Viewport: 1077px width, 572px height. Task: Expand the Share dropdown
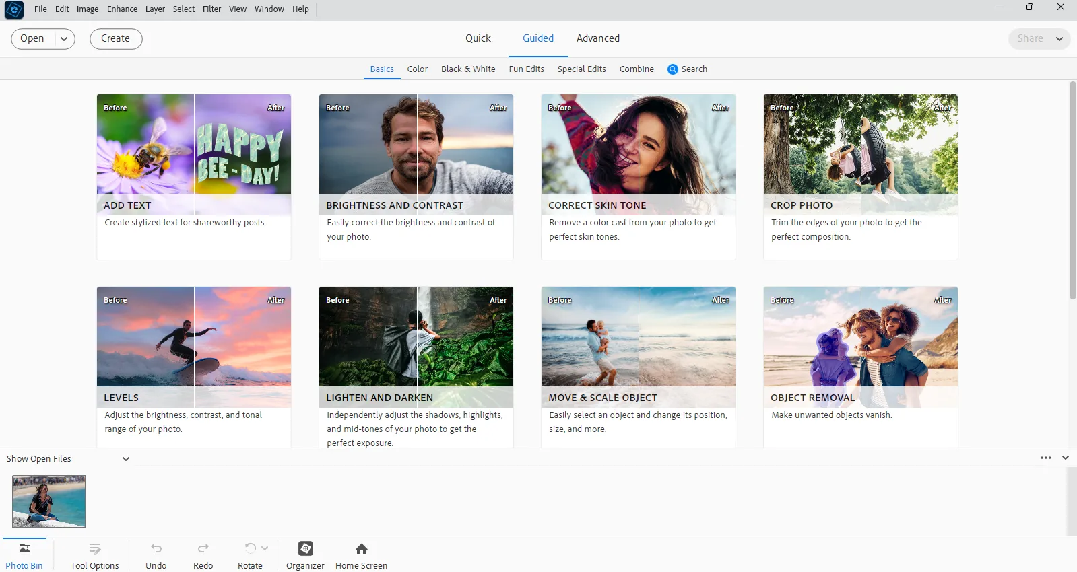point(1059,39)
